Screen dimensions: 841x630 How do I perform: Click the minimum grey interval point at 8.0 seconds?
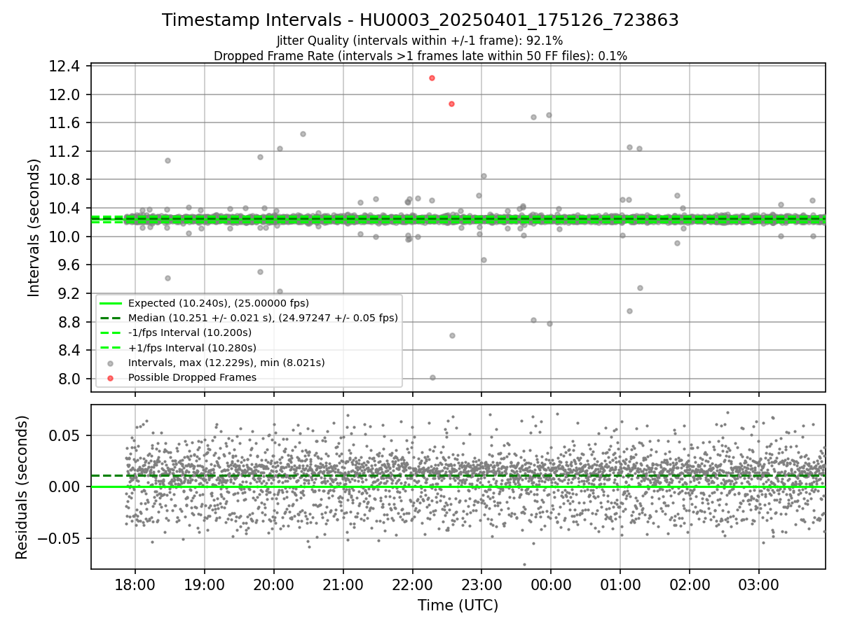click(432, 377)
